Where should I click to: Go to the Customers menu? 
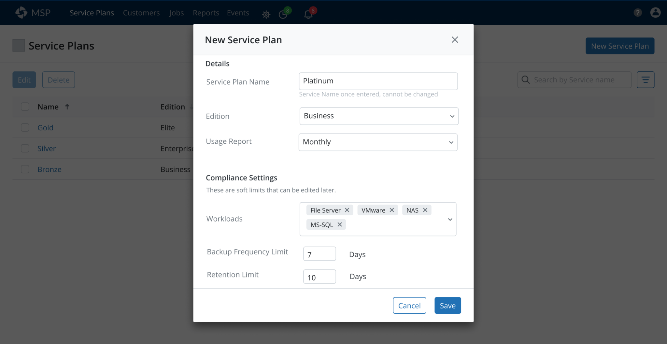[x=141, y=13]
